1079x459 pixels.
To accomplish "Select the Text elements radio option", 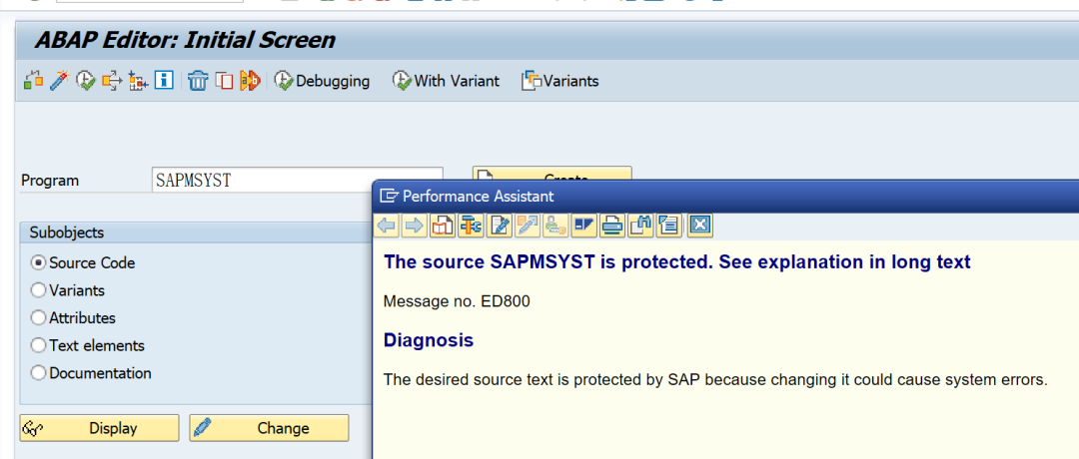I will [x=39, y=345].
